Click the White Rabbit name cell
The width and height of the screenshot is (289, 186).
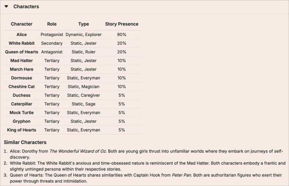pyautogui.click(x=21, y=43)
